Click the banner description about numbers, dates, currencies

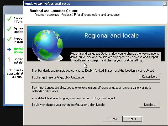115,57
